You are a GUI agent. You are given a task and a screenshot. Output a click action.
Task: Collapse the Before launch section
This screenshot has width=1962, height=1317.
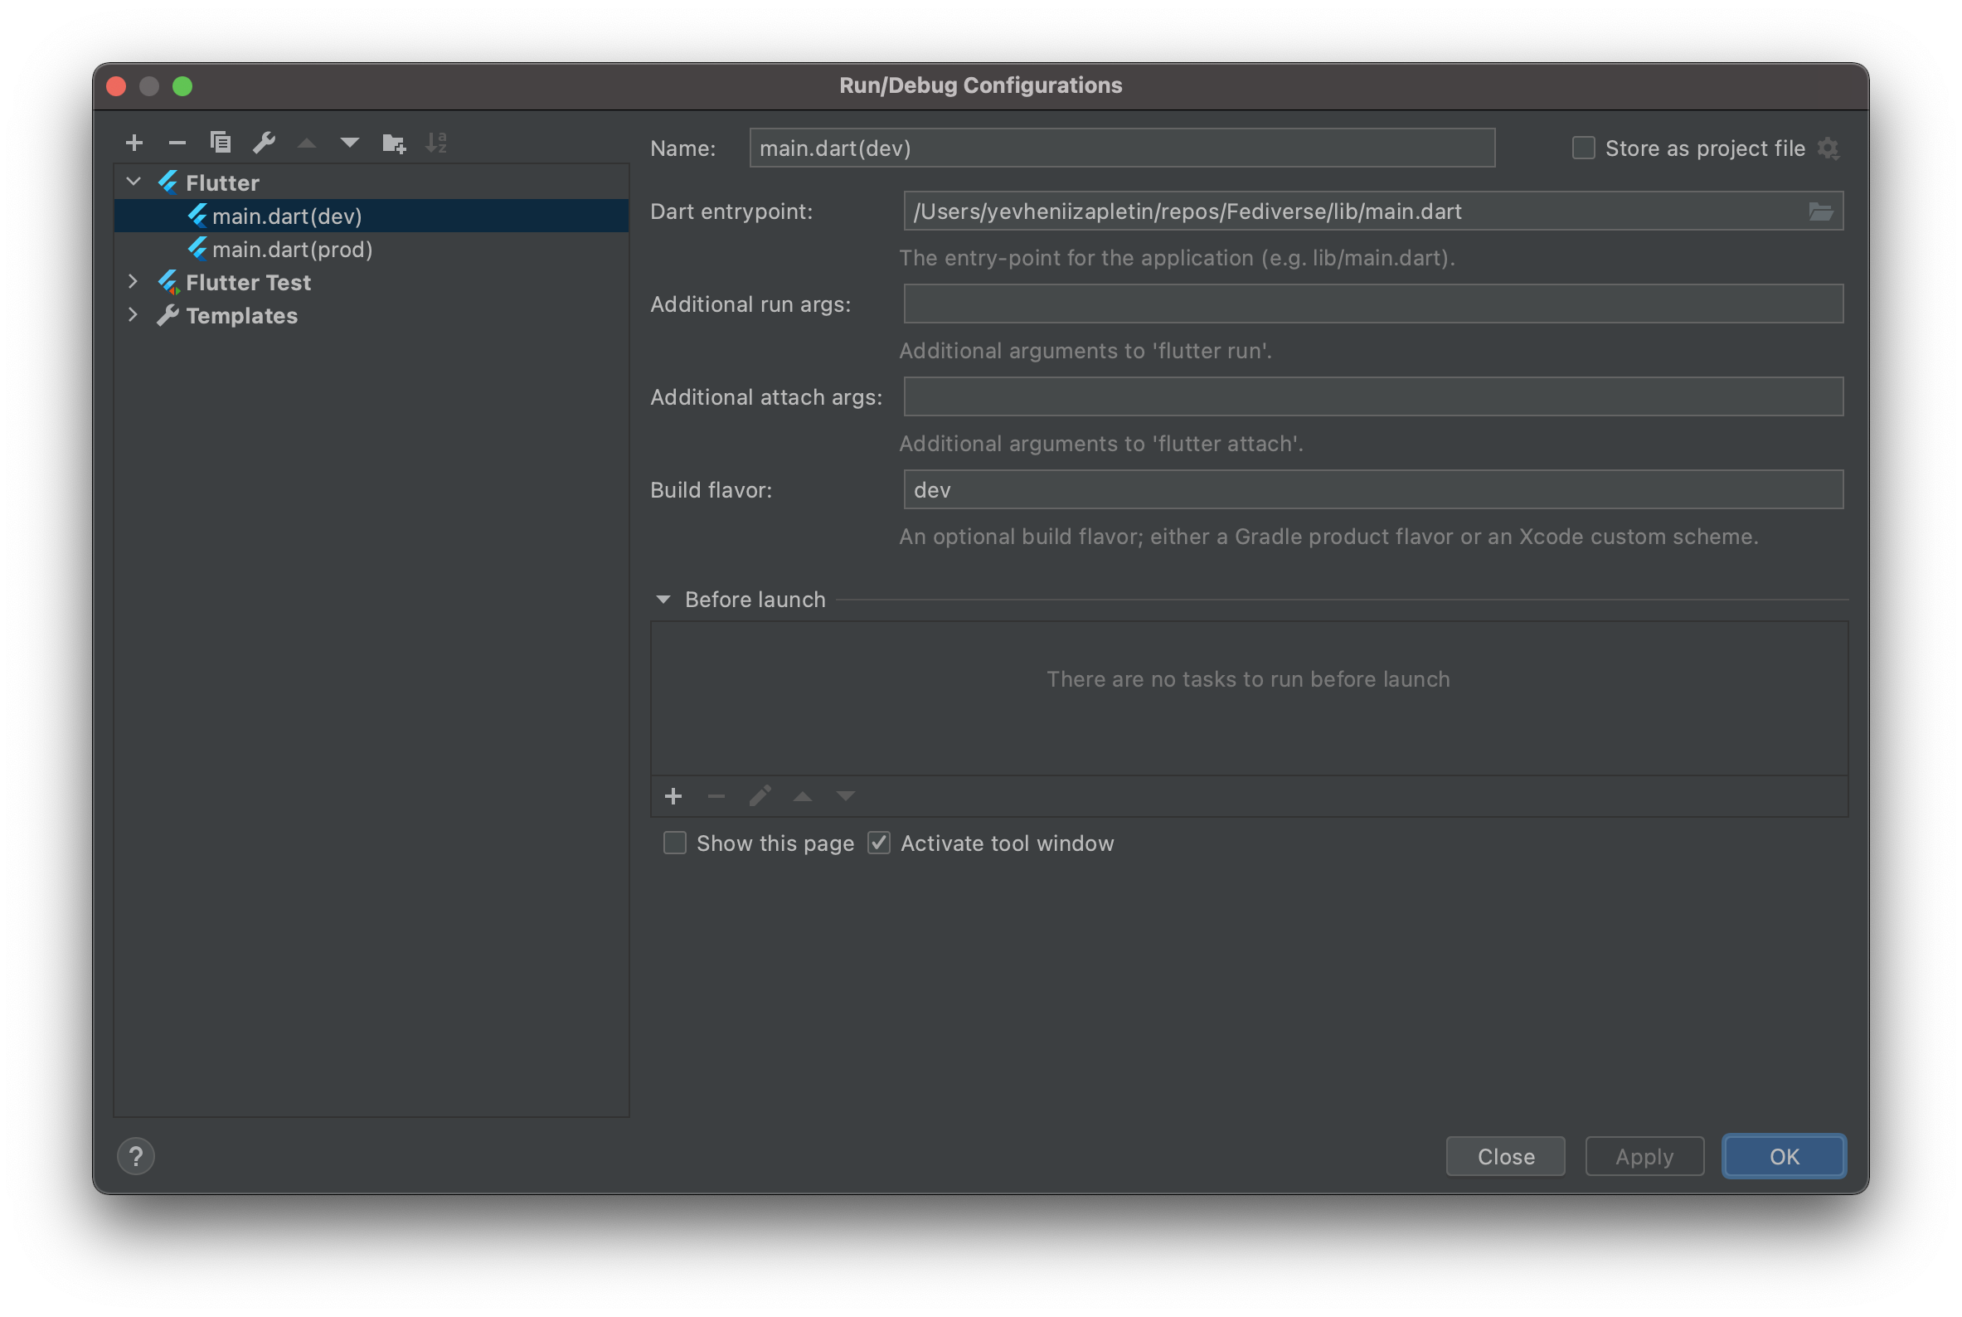coord(663,600)
